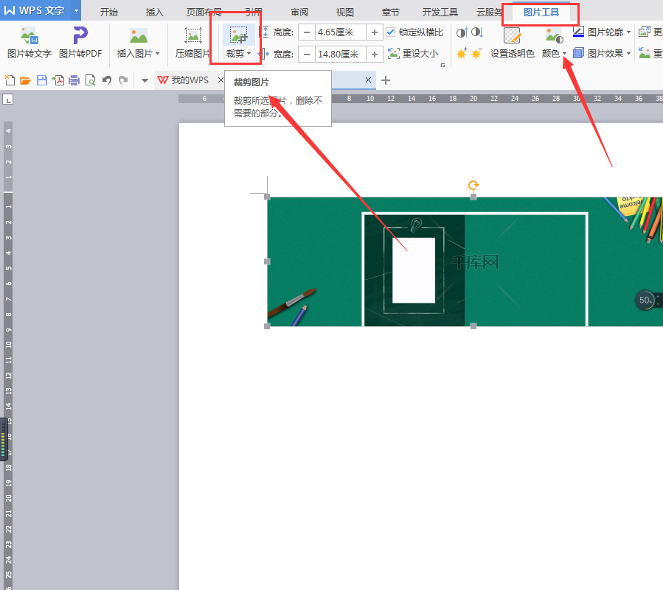Decrease 宽度 width with minus button
The height and width of the screenshot is (590, 663).
[307, 54]
